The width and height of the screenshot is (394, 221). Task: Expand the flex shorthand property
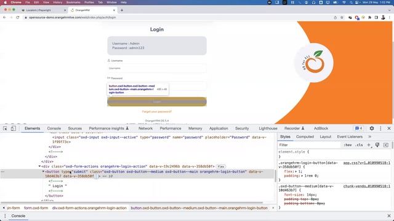297,172
